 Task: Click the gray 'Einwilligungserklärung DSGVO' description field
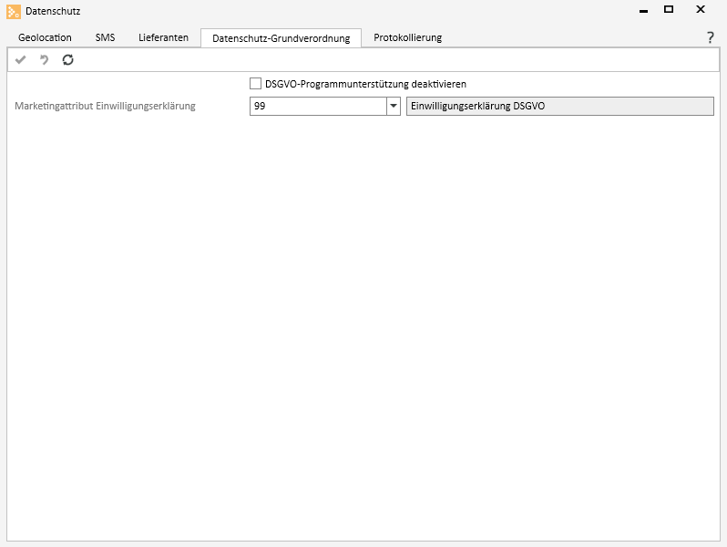click(x=559, y=106)
